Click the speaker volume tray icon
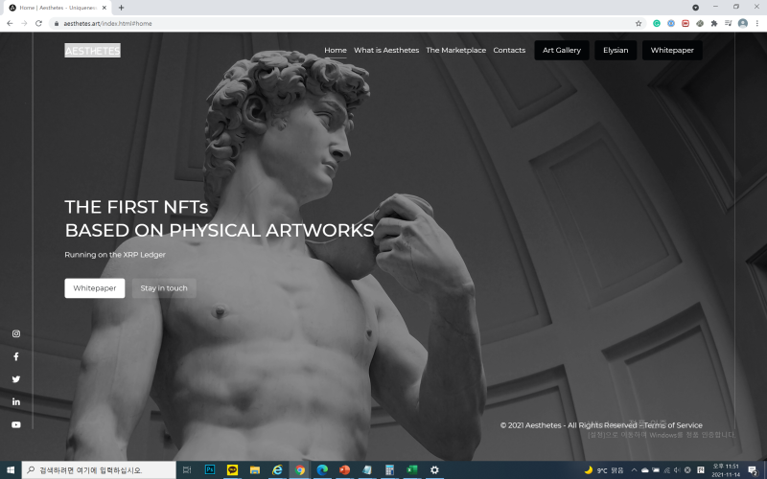767x479 pixels. 677,470
